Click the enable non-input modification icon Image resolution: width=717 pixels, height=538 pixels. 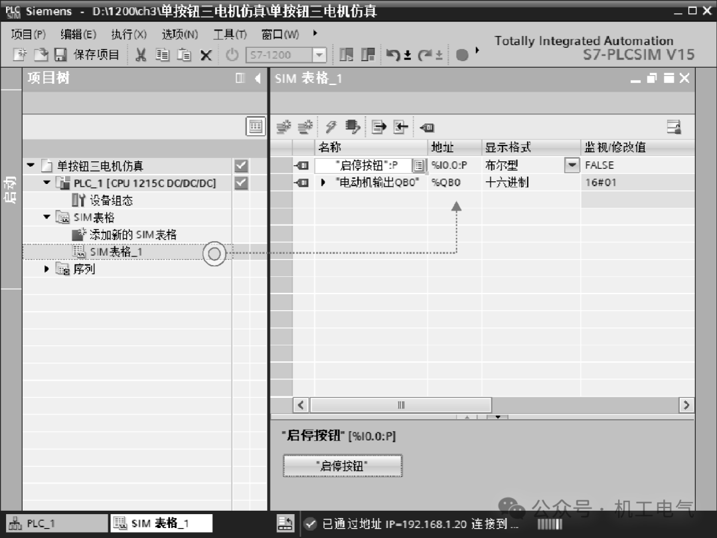coord(427,127)
